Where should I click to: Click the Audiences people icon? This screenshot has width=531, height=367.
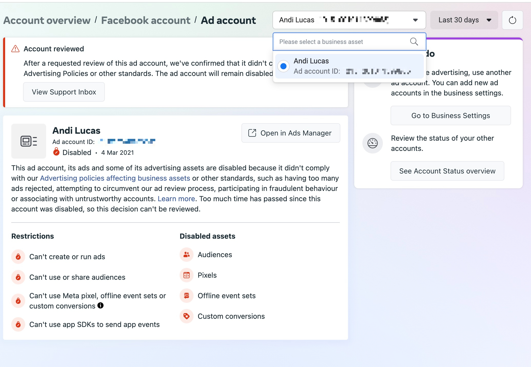(x=187, y=255)
